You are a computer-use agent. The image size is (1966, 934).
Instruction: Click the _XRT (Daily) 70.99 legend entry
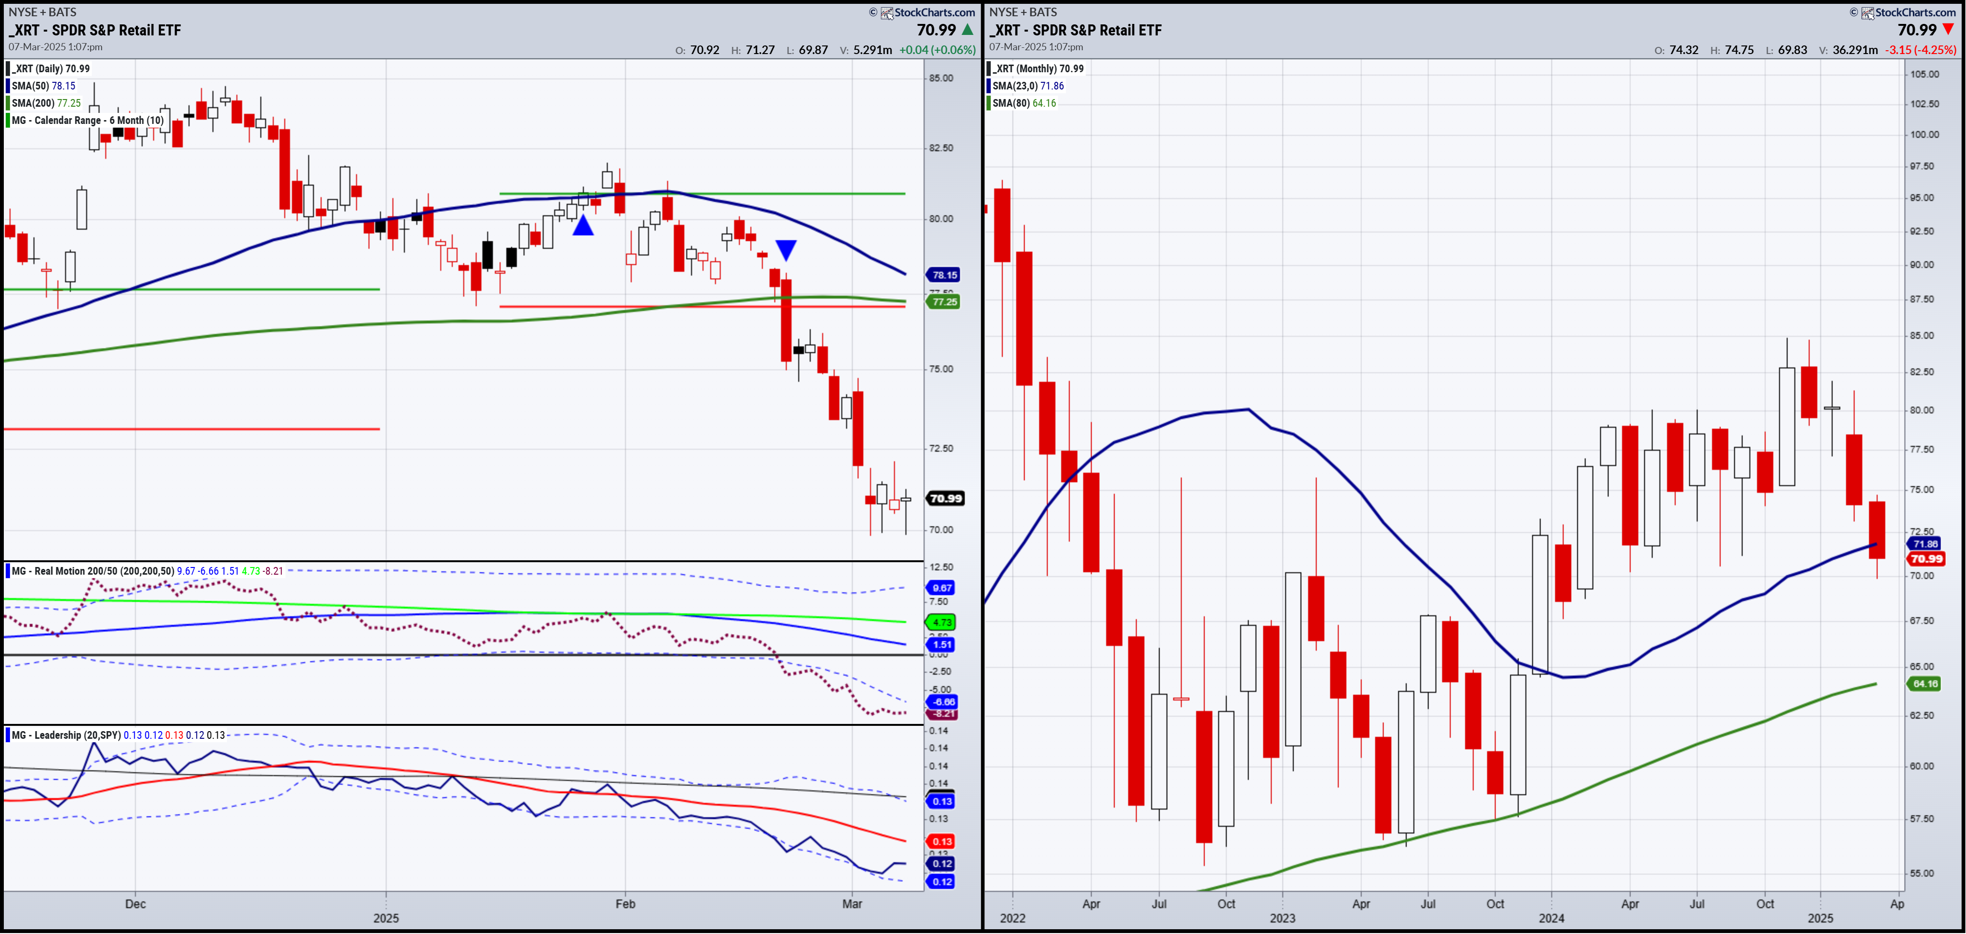[x=51, y=69]
